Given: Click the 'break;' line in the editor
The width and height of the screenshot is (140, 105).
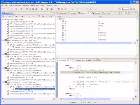Looking at the screenshot, I should [72, 89].
